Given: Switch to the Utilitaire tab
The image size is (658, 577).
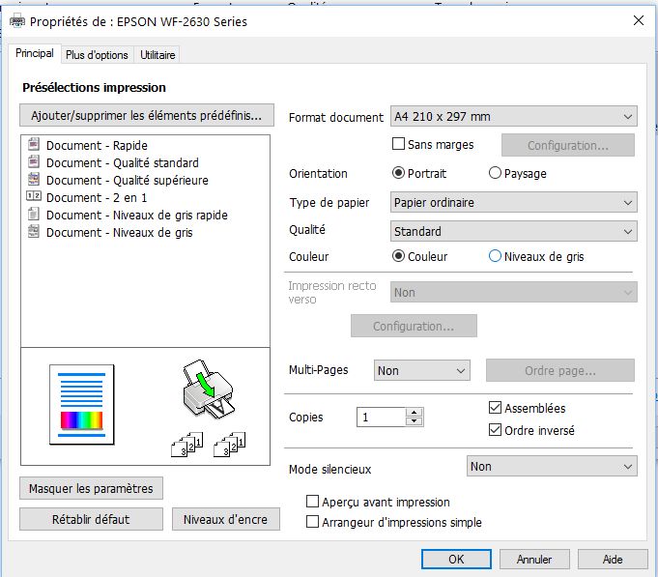Looking at the screenshot, I should click(x=157, y=55).
